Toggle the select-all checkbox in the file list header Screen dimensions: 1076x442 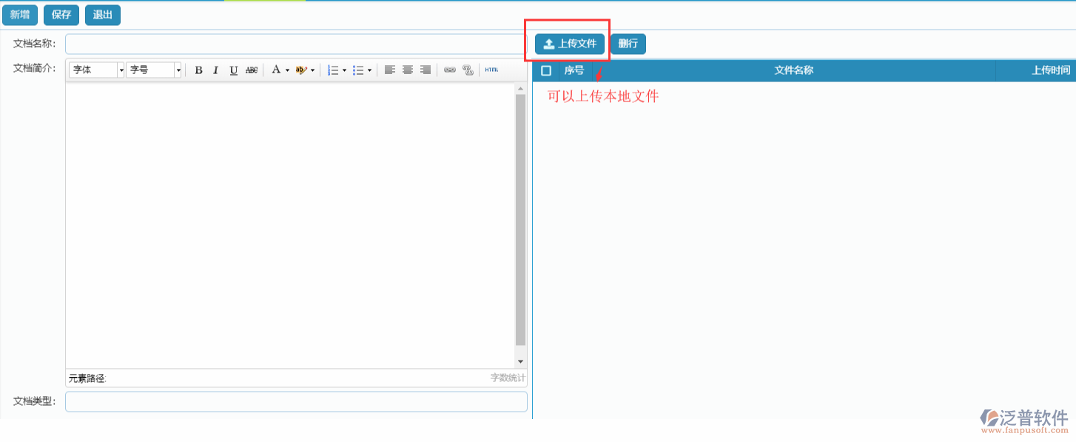coord(545,70)
